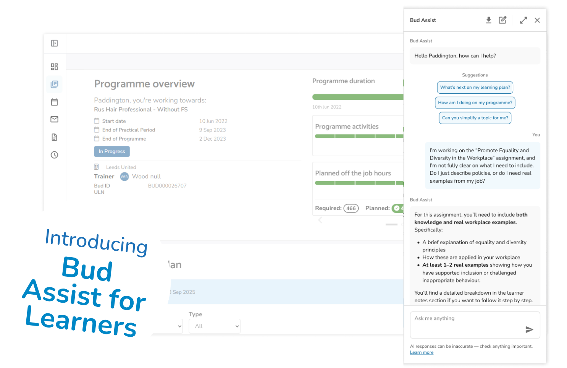Image resolution: width=567 pixels, height=368 pixels.
Task: Click the carousel page indicator bar
Action: (x=391, y=224)
